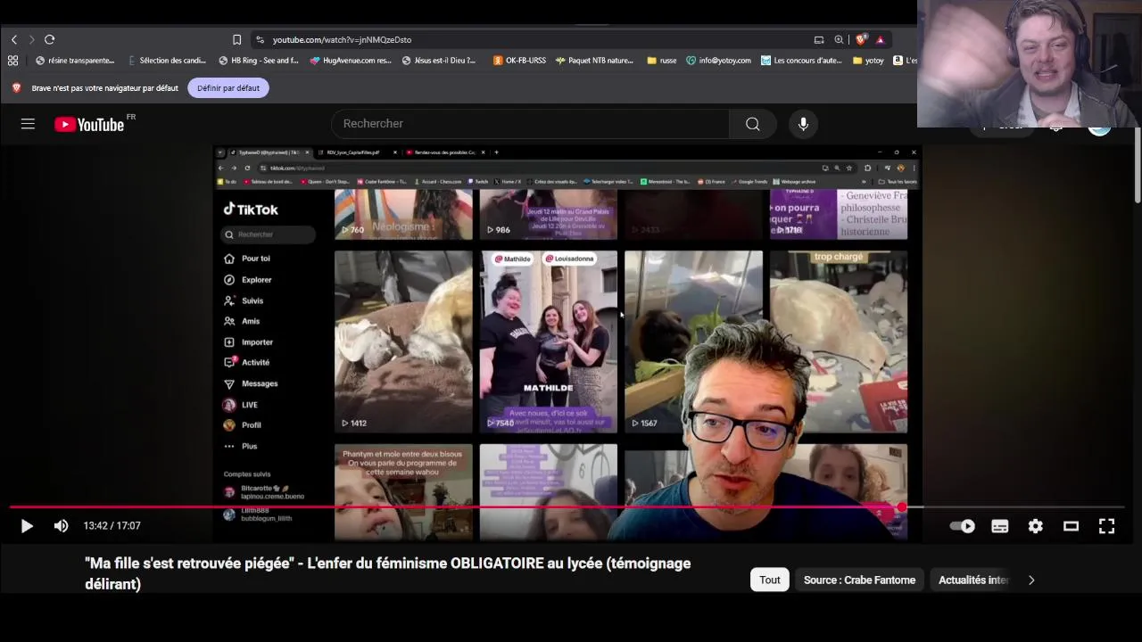The image size is (1142, 642).
Task: Open the 'Jésus est-il Dieu ?' bookmark
Action: (x=439, y=61)
